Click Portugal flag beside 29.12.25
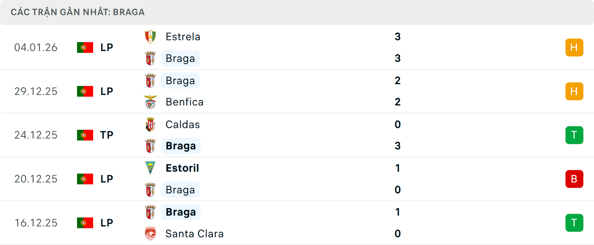594x245 pixels. tap(85, 91)
